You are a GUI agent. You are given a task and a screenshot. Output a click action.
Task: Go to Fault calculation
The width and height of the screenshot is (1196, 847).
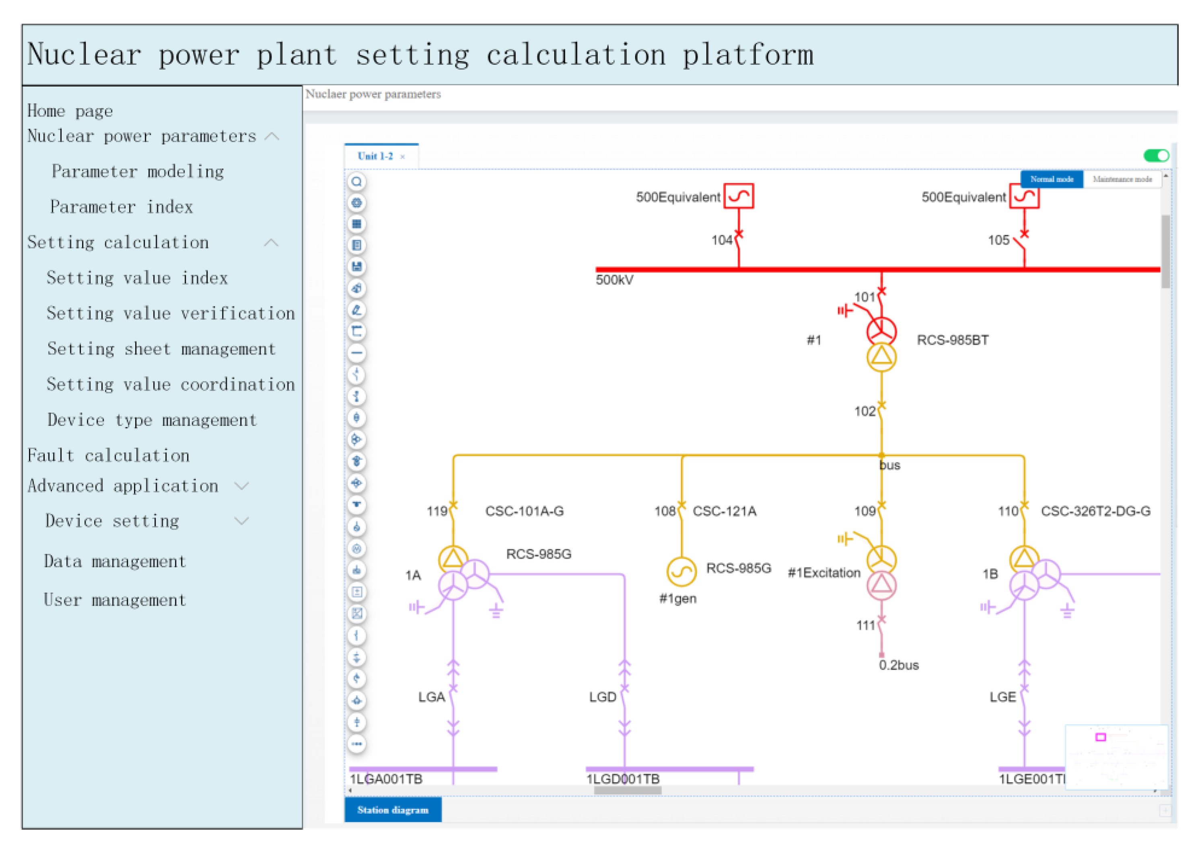tap(109, 456)
